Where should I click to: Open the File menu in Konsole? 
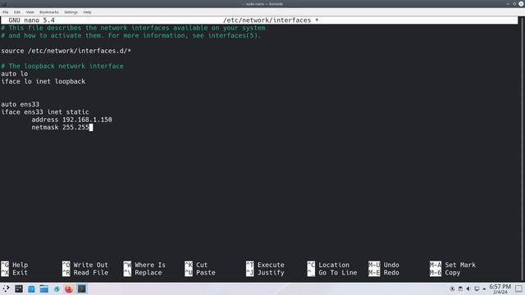point(6,12)
